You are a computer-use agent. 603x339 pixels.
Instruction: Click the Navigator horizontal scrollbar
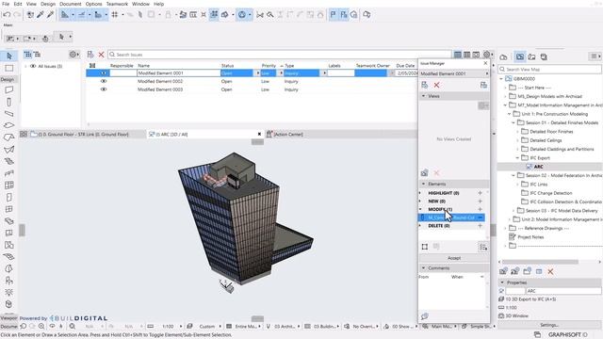(540, 262)
